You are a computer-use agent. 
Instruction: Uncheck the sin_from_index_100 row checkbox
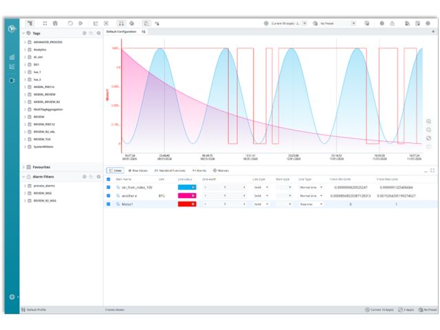click(109, 187)
